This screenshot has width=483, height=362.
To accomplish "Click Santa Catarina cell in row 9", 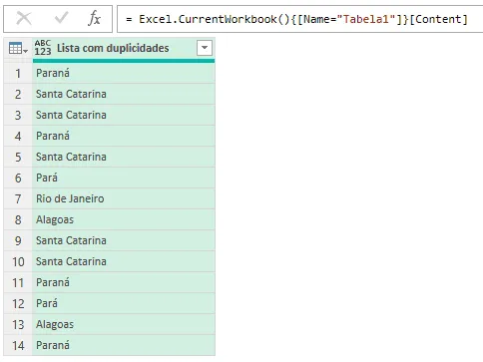I will (124, 240).
